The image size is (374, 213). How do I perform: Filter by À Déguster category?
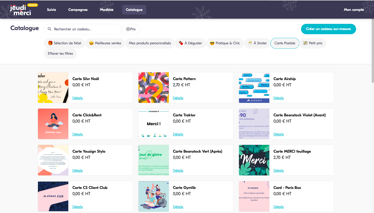190,43
